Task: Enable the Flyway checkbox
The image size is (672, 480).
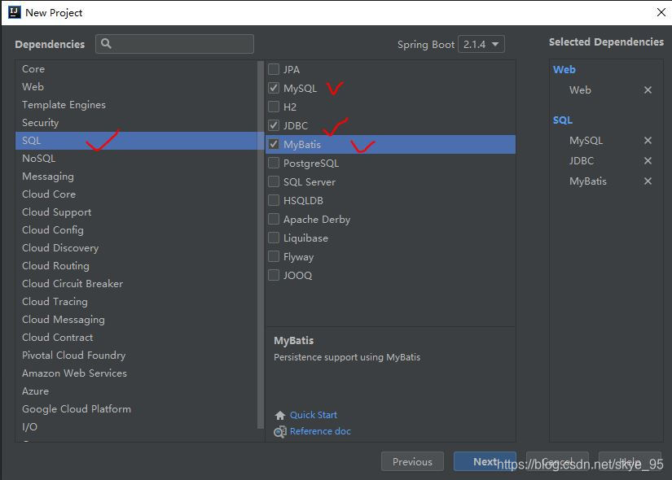Action: tap(274, 256)
